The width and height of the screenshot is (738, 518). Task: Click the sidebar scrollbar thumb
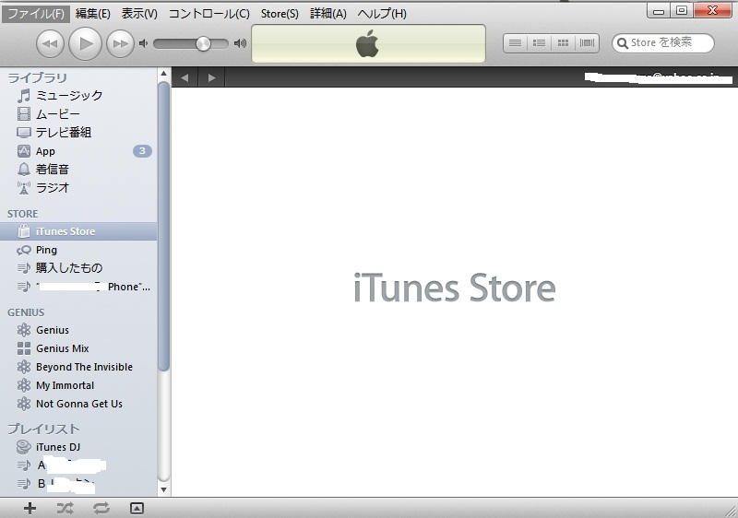point(164,227)
